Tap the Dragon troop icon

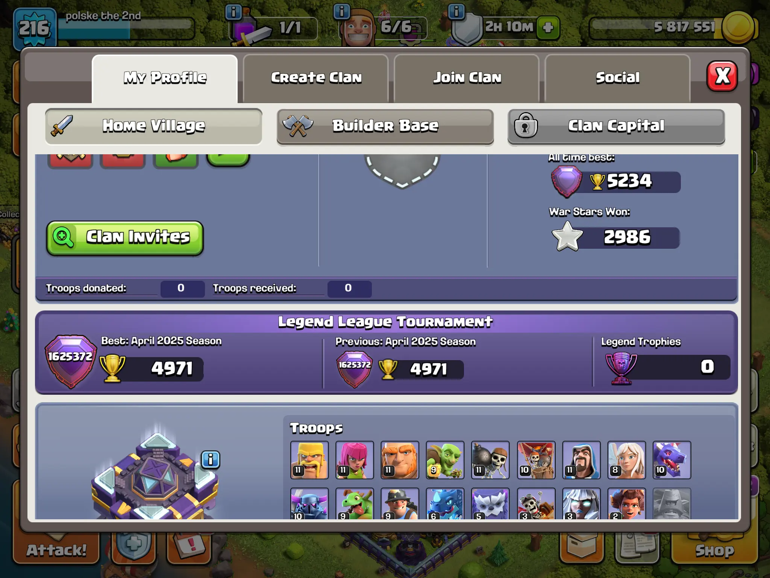click(672, 460)
